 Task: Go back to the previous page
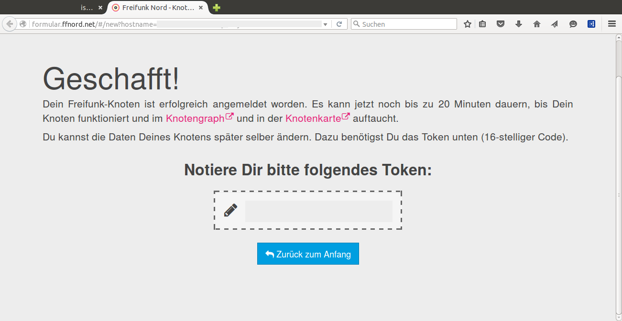tap(9, 24)
